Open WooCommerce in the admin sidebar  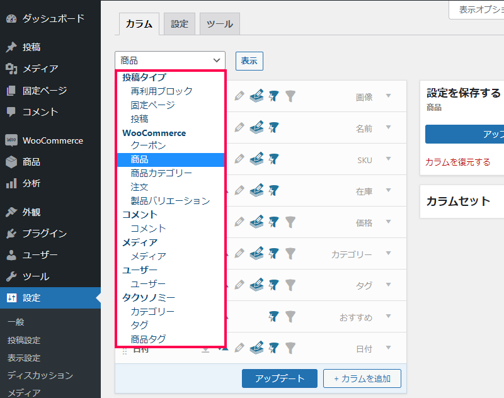(x=50, y=140)
